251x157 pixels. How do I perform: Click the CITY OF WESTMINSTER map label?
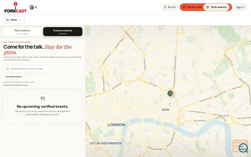tap(105, 143)
